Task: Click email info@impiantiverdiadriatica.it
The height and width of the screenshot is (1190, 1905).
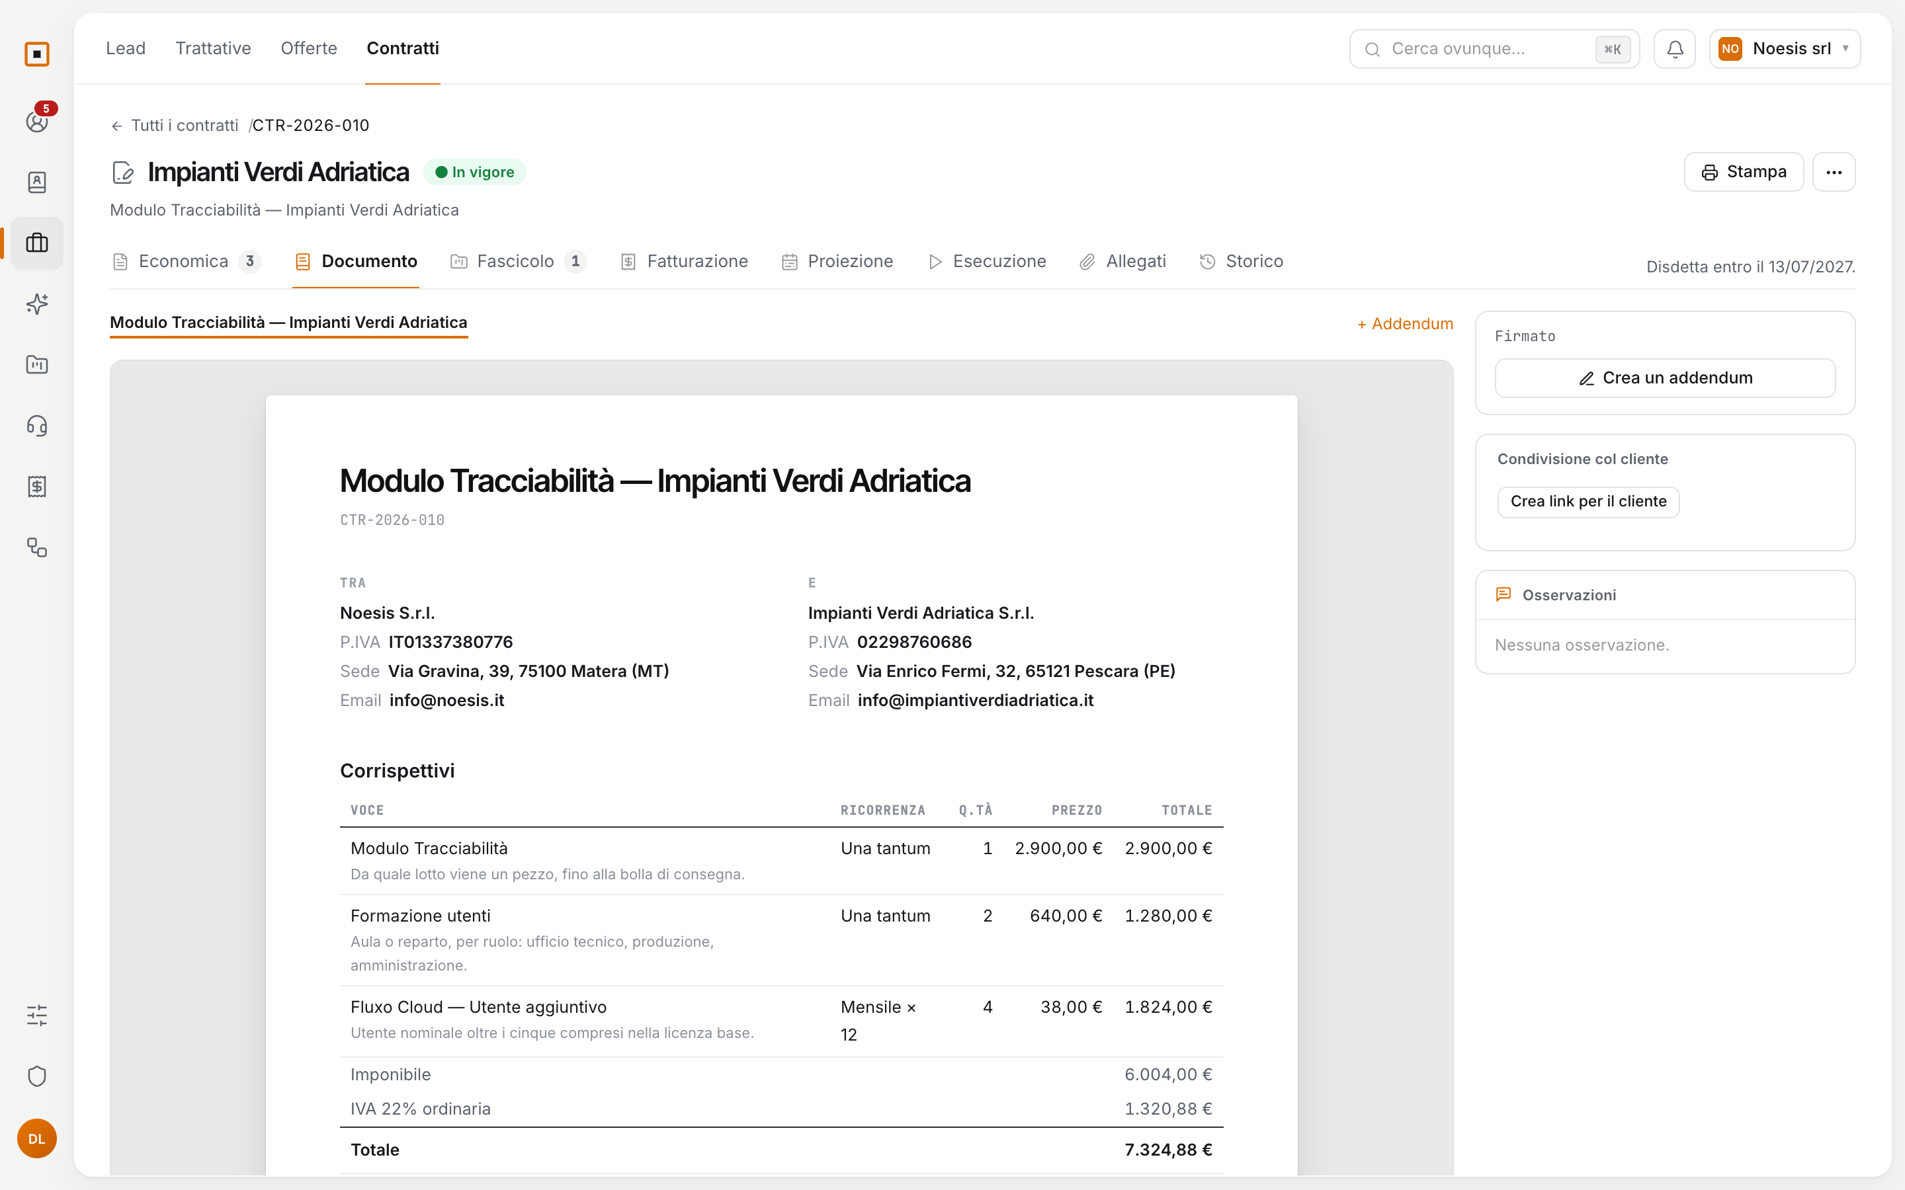Action: (976, 701)
